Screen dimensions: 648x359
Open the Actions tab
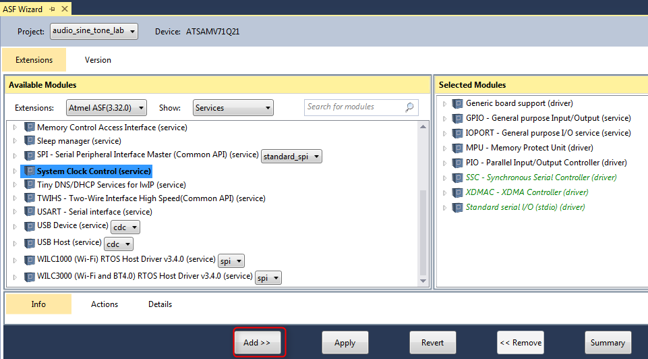coord(105,304)
